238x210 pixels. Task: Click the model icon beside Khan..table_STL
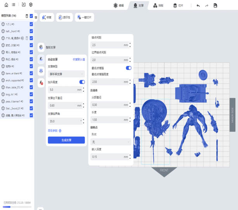3,87
